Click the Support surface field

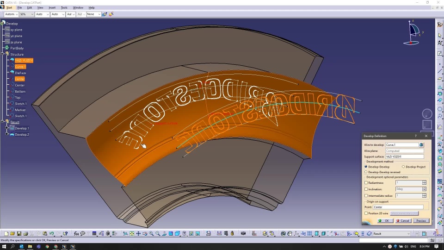[404, 156]
